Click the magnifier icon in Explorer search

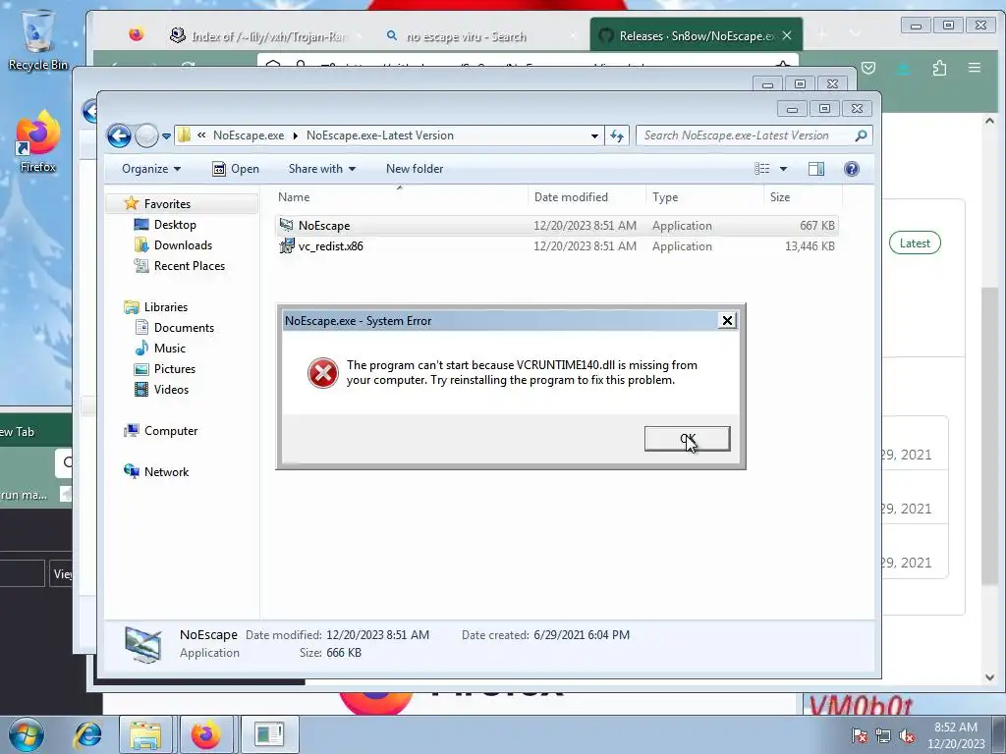[861, 135]
